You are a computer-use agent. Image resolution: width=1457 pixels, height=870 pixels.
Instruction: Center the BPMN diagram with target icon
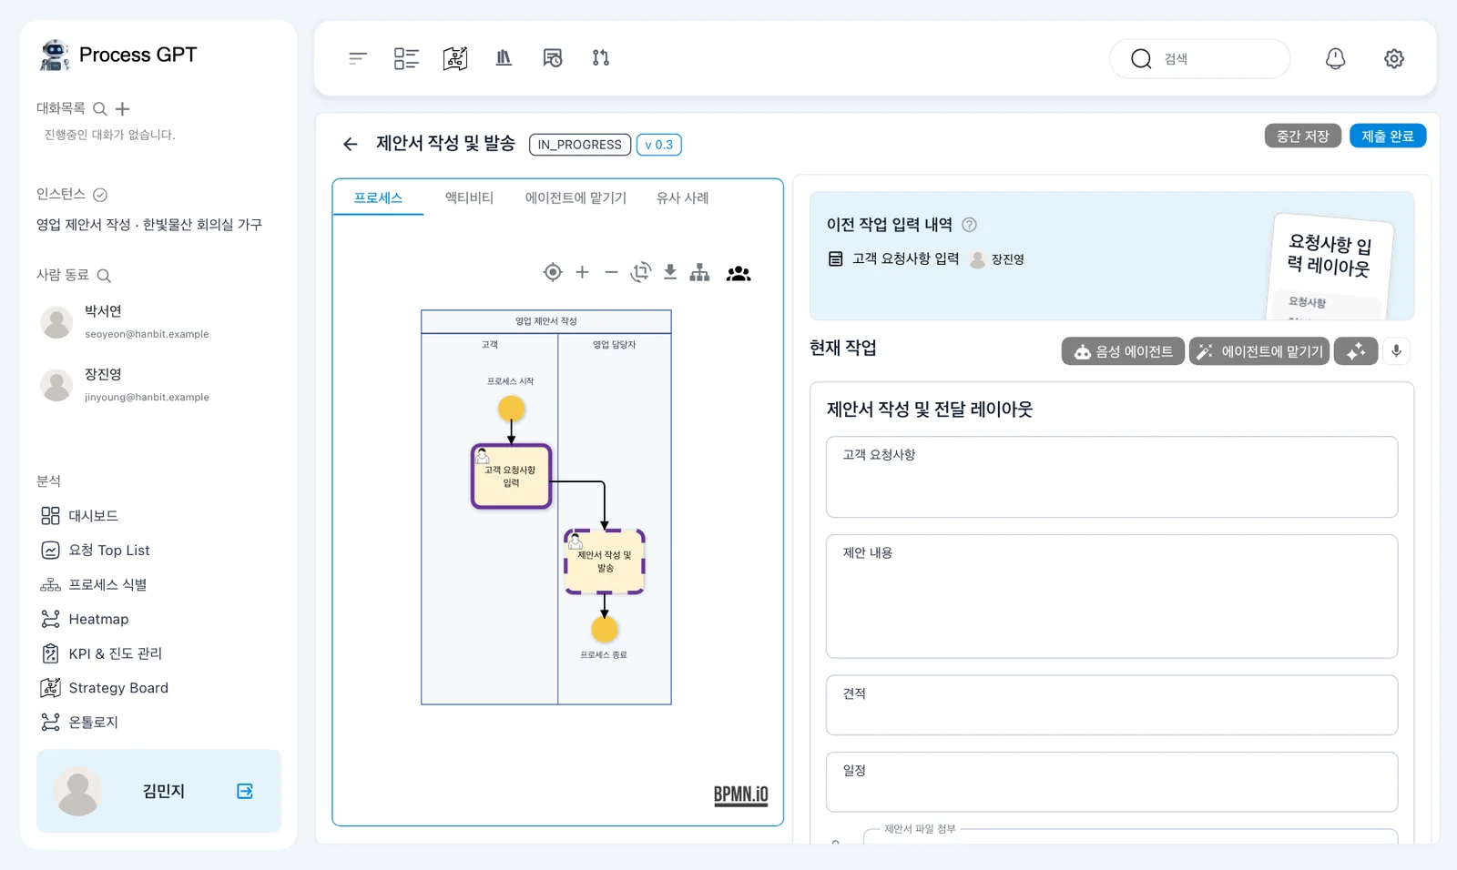tap(553, 272)
